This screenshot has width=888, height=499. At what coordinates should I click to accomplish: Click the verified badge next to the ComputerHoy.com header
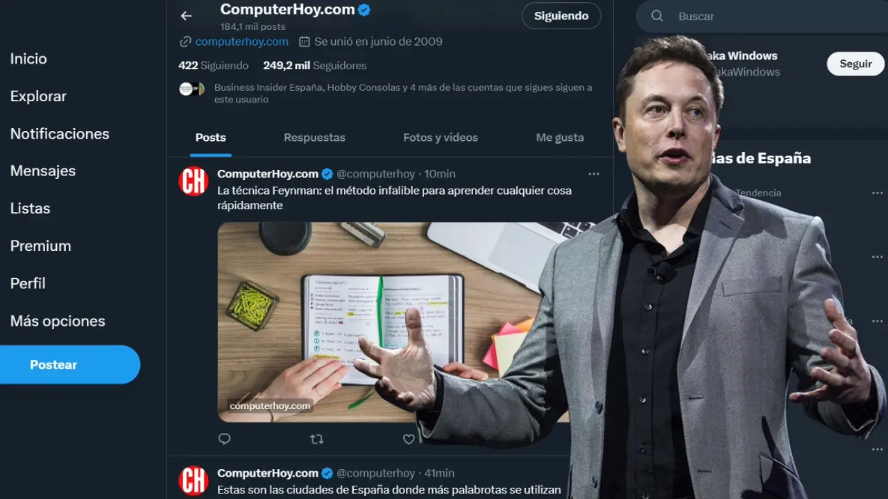[364, 10]
